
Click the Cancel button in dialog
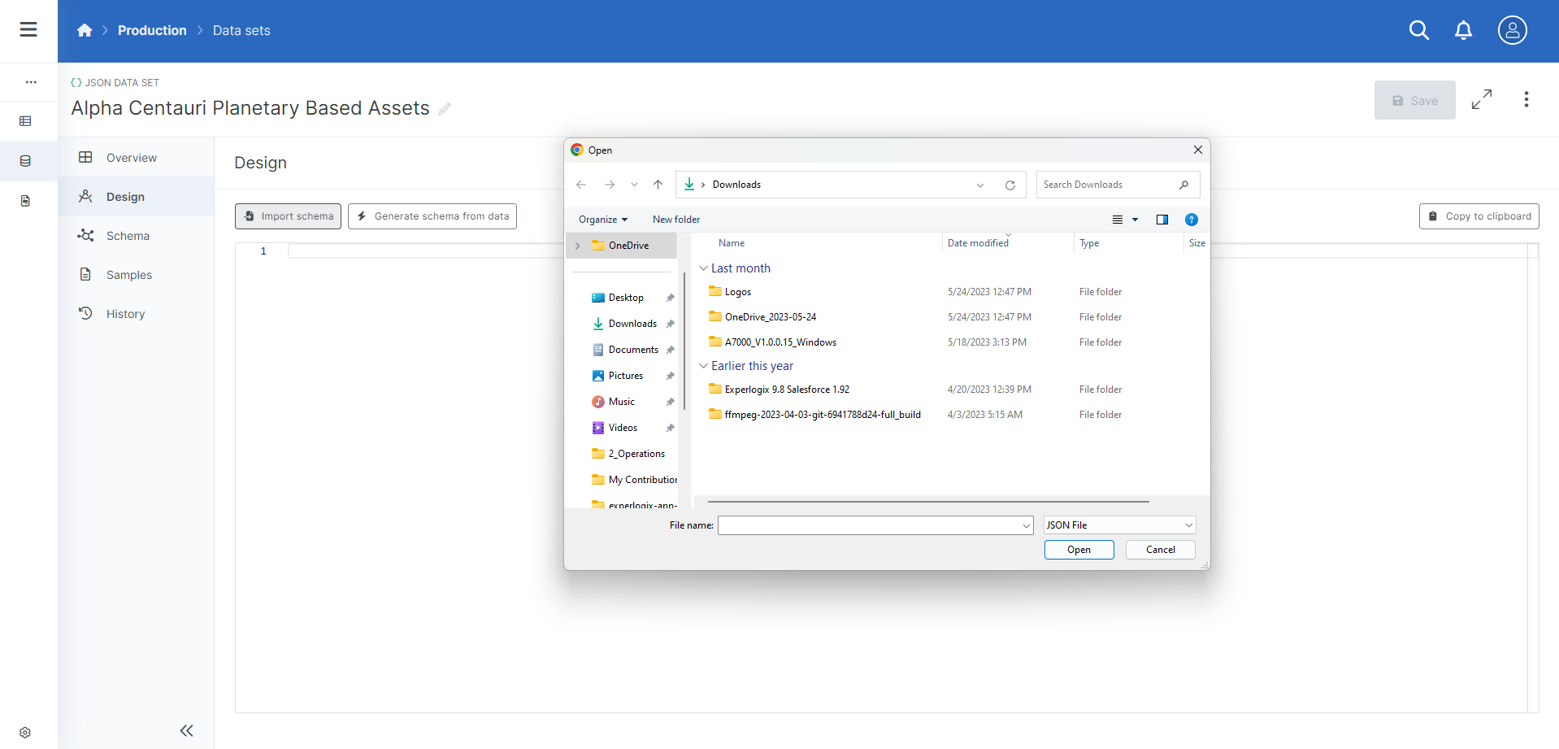pos(1160,550)
